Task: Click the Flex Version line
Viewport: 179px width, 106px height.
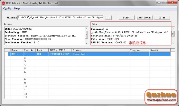Action: (x=28, y=39)
